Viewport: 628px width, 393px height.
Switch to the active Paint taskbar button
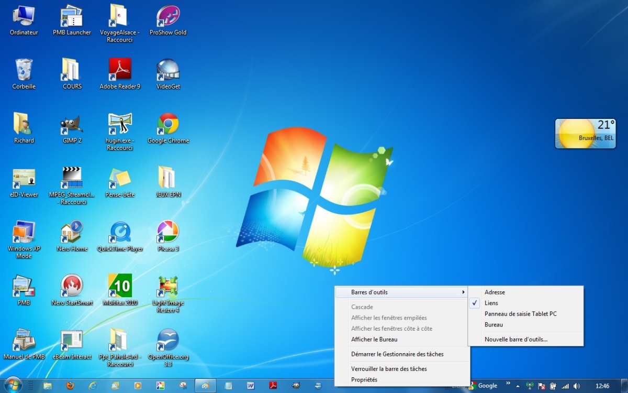[x=205, y=386]
